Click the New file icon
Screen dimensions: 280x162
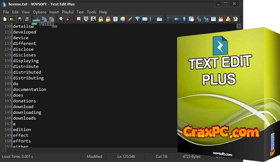click(5, 19)
